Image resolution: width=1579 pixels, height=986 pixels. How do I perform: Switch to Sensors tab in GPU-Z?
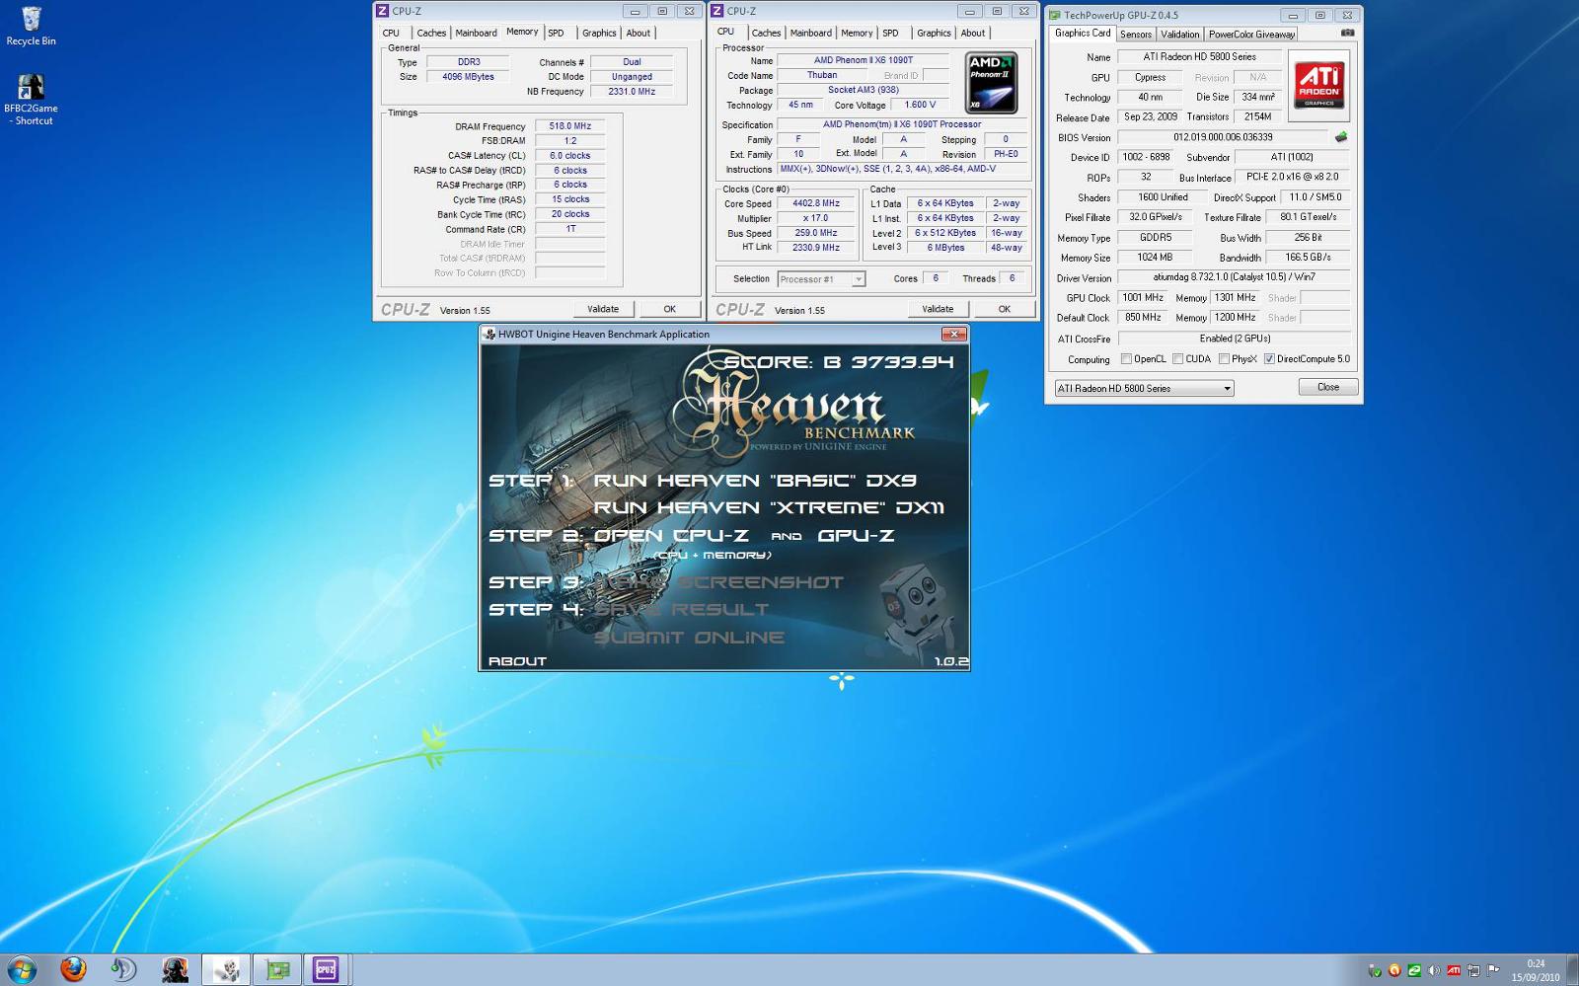pyautogui.click(x=1136, y=34)
